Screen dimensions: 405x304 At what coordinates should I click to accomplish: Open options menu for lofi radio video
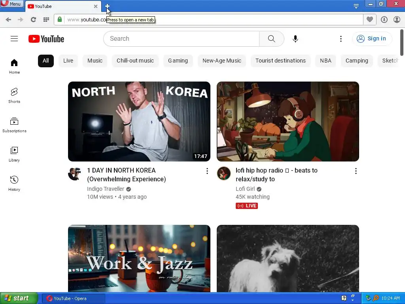click(356, 171)
